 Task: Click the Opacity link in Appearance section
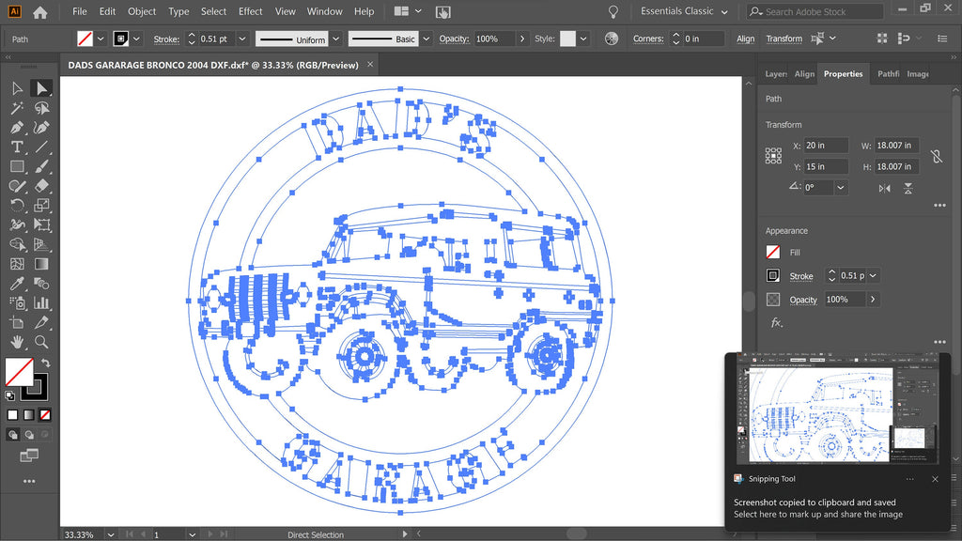click(x=803, y=300)
